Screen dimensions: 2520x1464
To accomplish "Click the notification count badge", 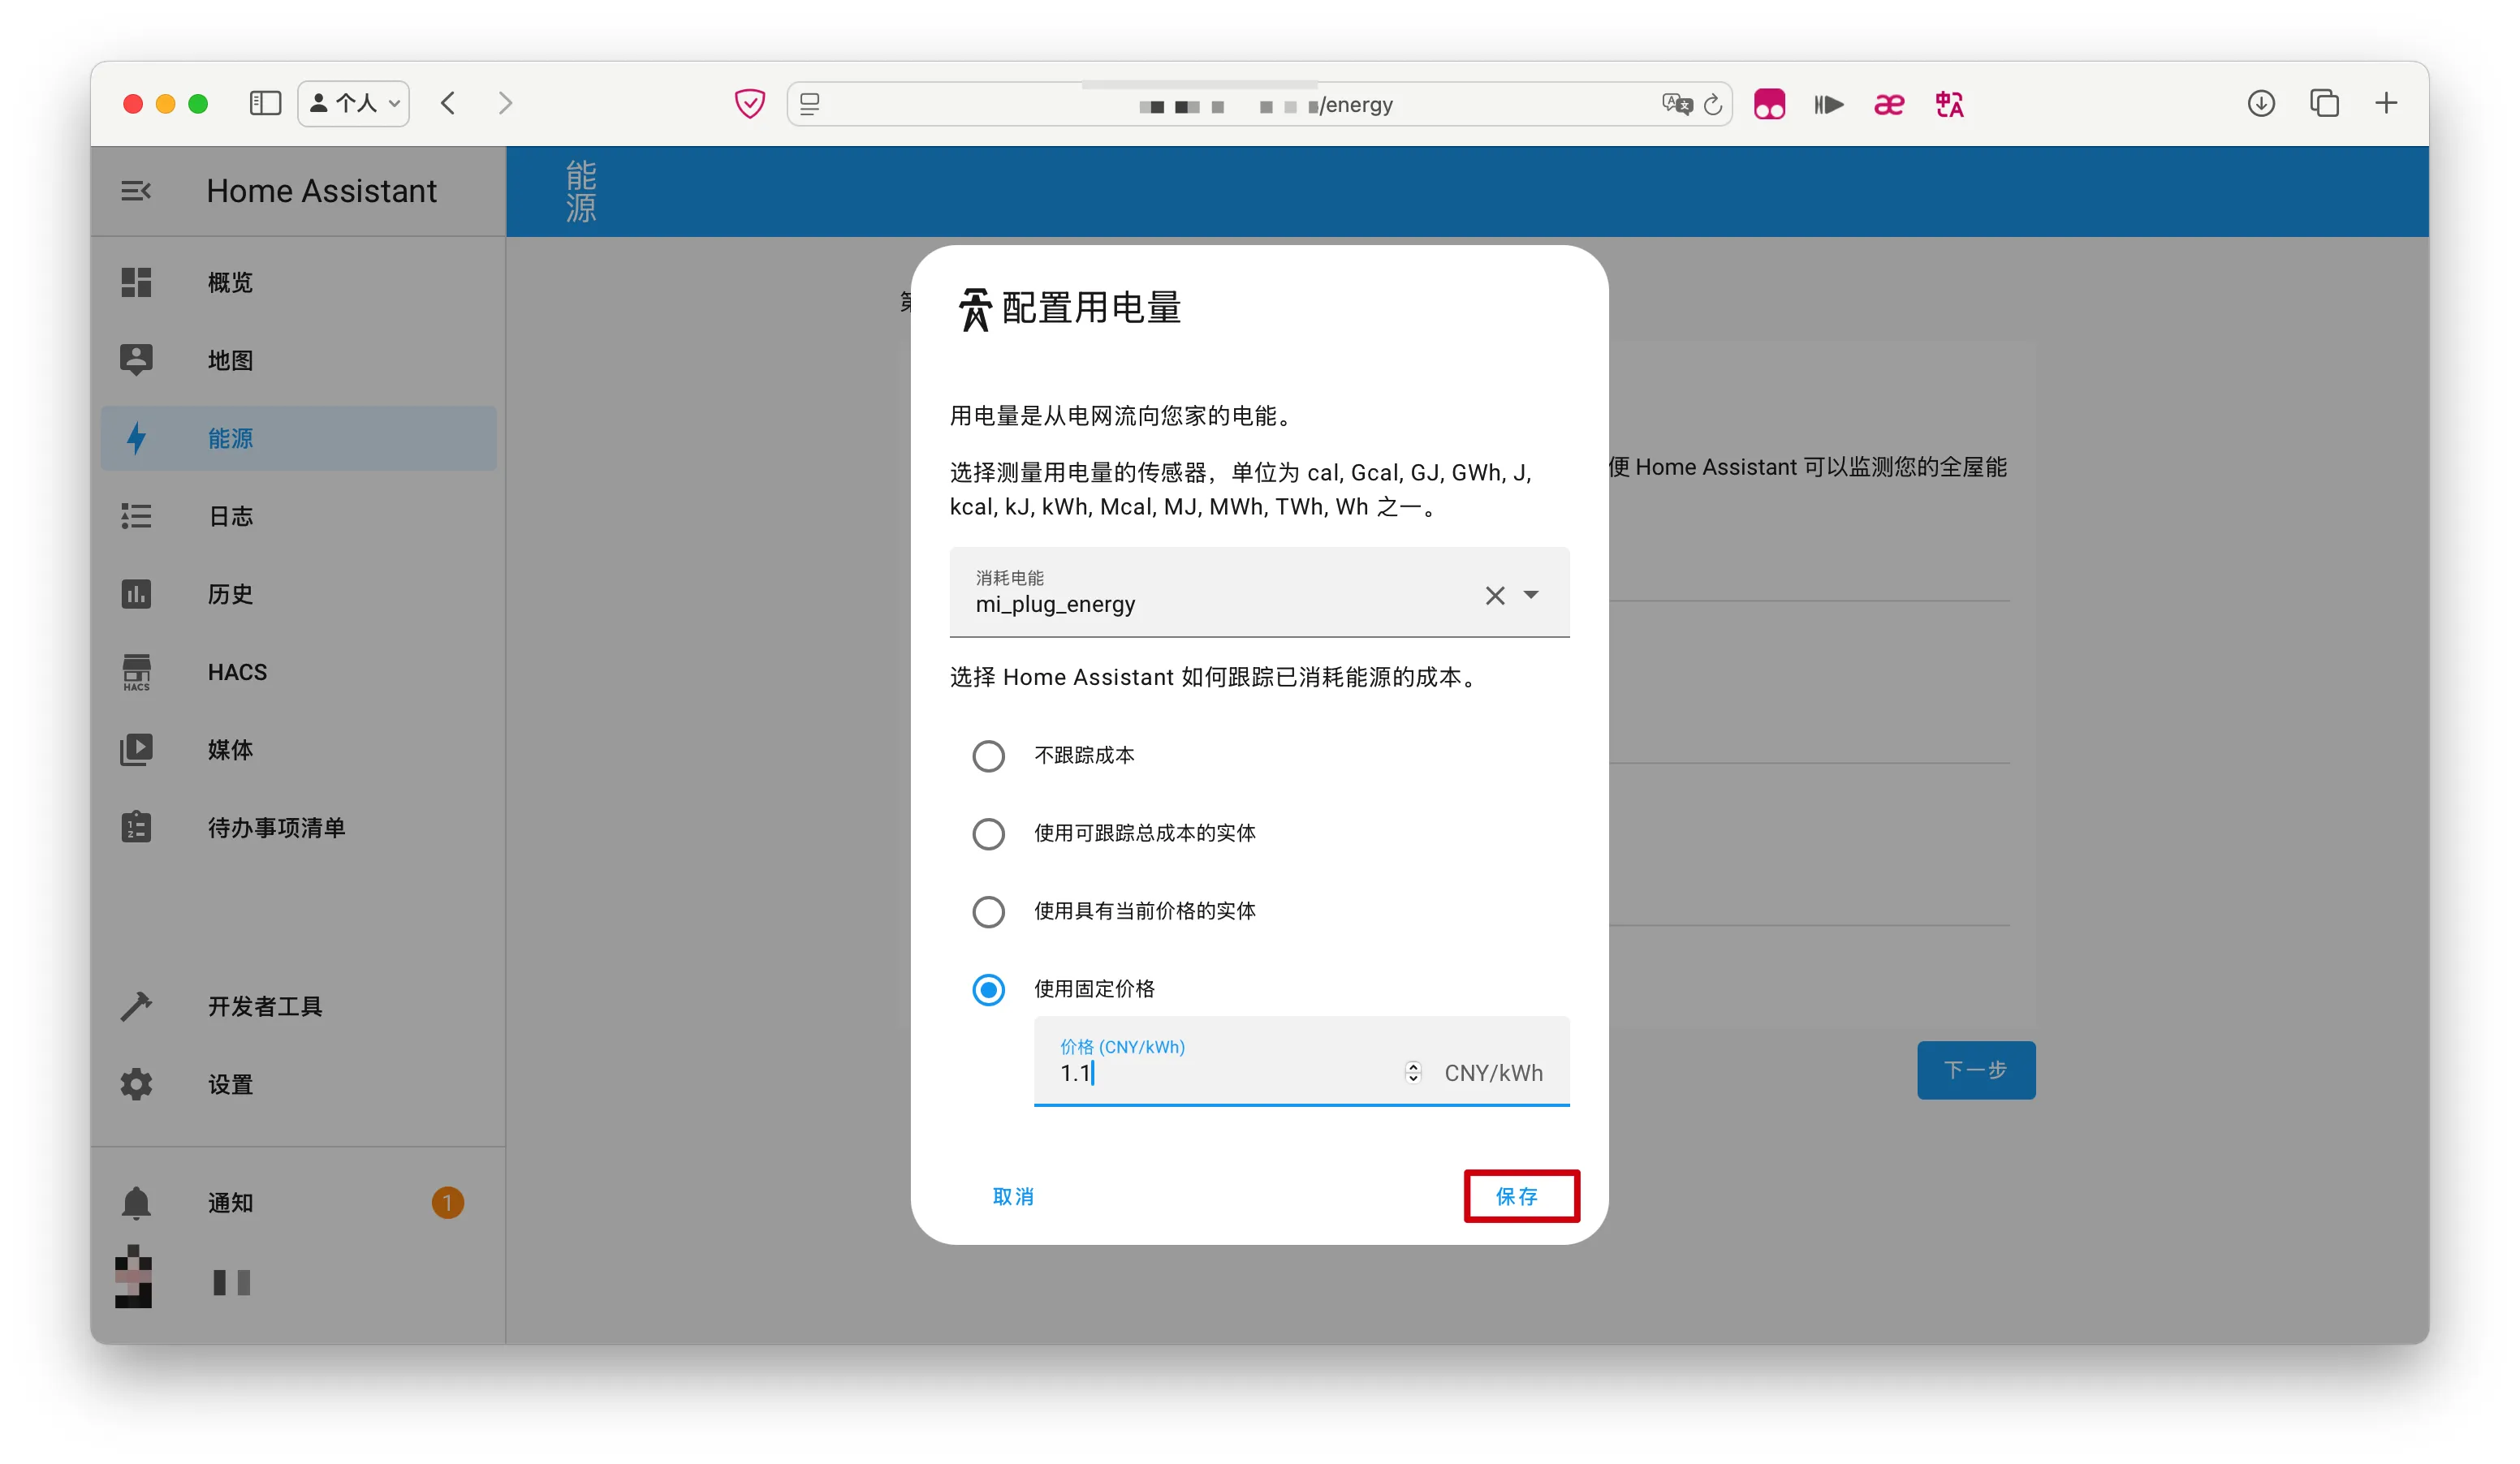I will 447,1202.
